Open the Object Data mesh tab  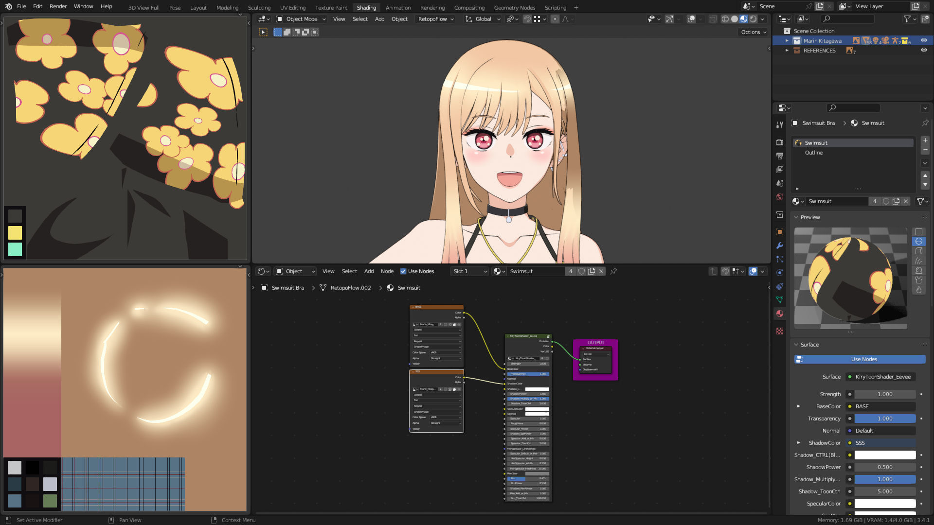point(780,300)
